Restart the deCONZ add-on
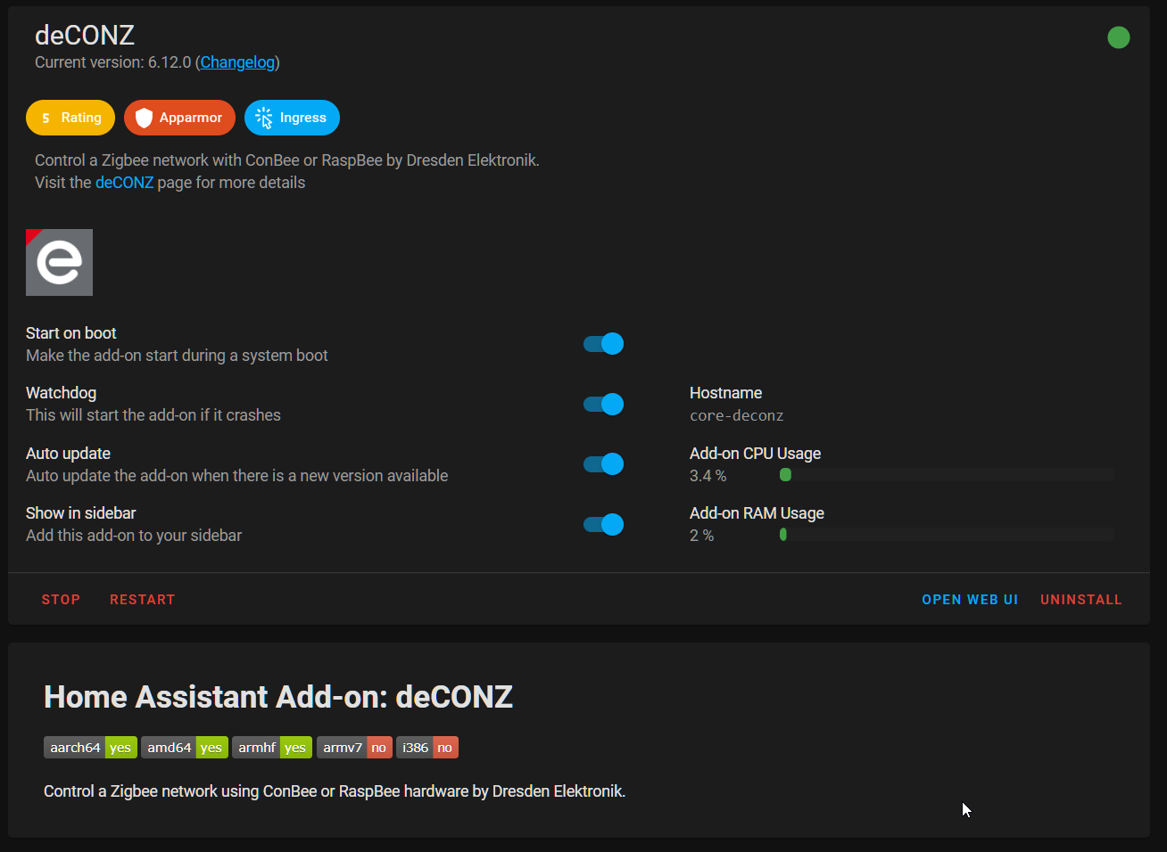The height and width of the screenshot is (852, 1167). click(142, 599)
